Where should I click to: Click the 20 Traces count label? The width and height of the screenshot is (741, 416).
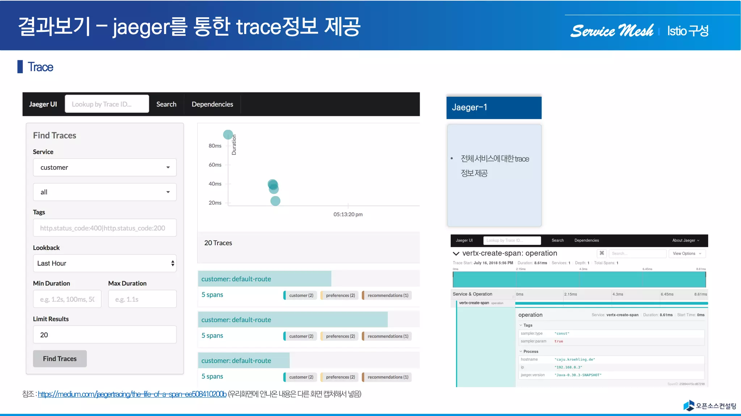pyautogui.click(x=218, y=243)
